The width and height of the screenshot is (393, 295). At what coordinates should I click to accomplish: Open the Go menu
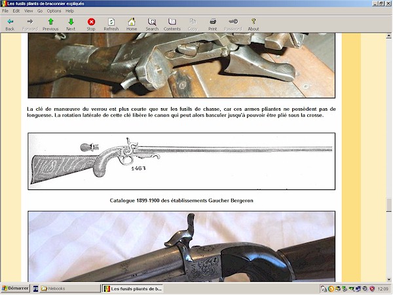[x=40, y=10]
